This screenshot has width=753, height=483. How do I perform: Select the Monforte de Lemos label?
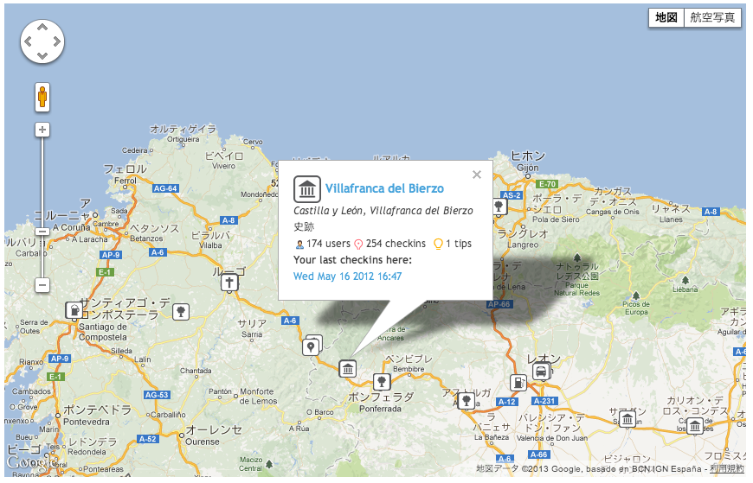click(x=259, y=397)
